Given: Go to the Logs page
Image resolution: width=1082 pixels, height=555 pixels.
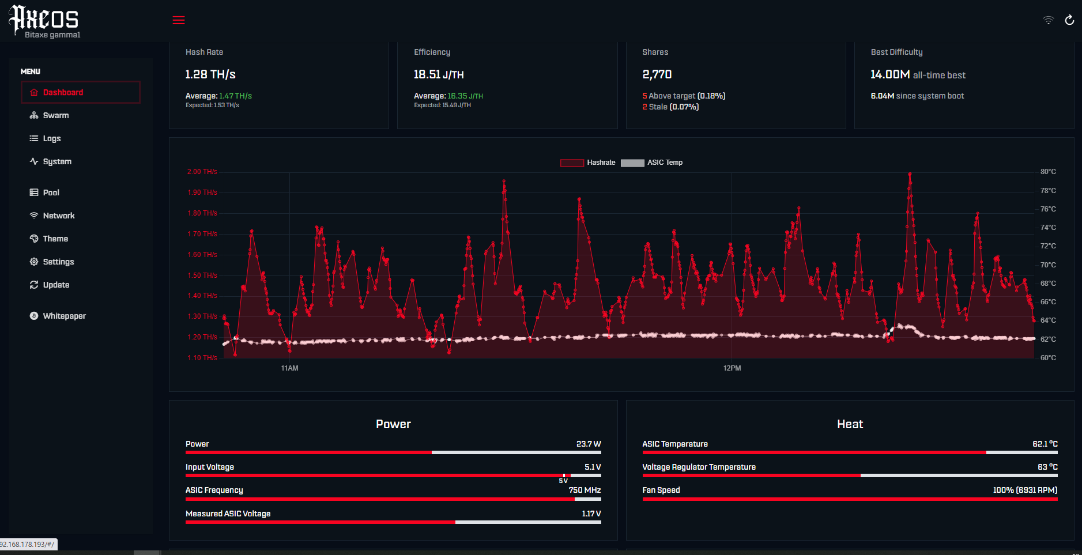Looking at the screenshot, I should [x=81, y=138].
